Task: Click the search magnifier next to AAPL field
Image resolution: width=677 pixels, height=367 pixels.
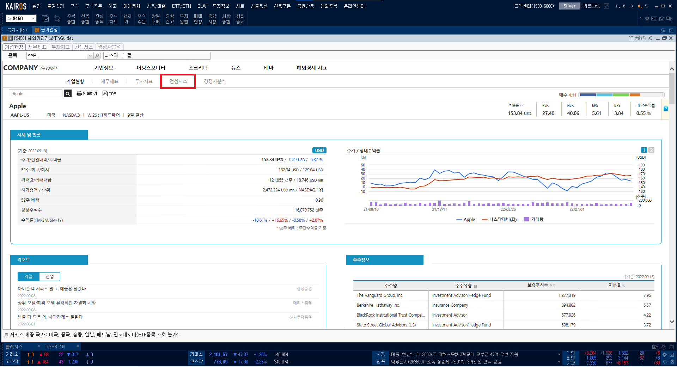Action: (x=97, y=56)
